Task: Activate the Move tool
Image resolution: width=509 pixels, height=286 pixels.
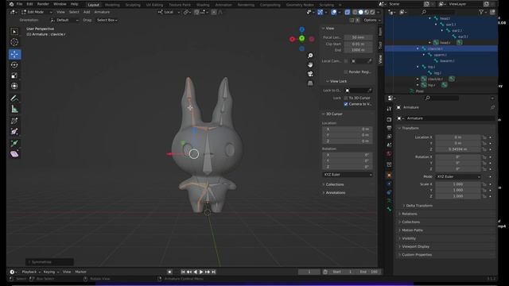Action: pyautogui.click(x=14, y=55)
